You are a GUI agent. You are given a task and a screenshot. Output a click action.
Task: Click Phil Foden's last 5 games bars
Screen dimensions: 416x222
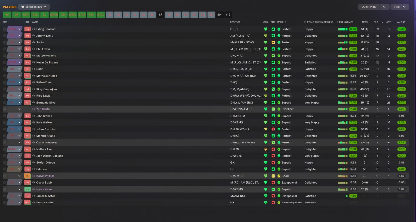click(343, 49)
